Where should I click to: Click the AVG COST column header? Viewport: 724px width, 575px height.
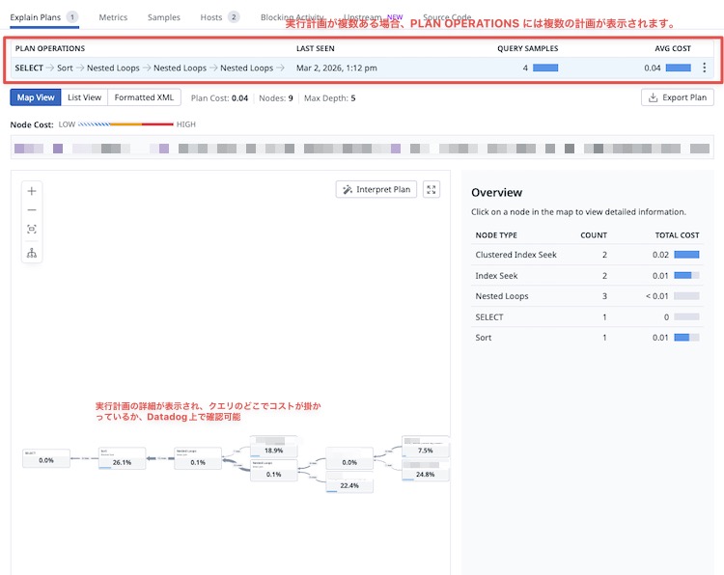[x=673, y=48]
